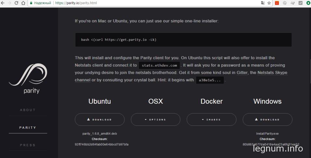Open the About sidebar menu item
This screenshot has height=158, width=311.
pyautogui.click(x=28, y=110)
